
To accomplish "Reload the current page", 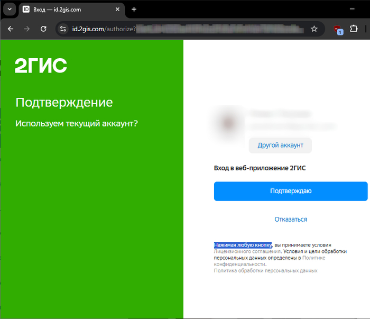I will pos(43,29).
